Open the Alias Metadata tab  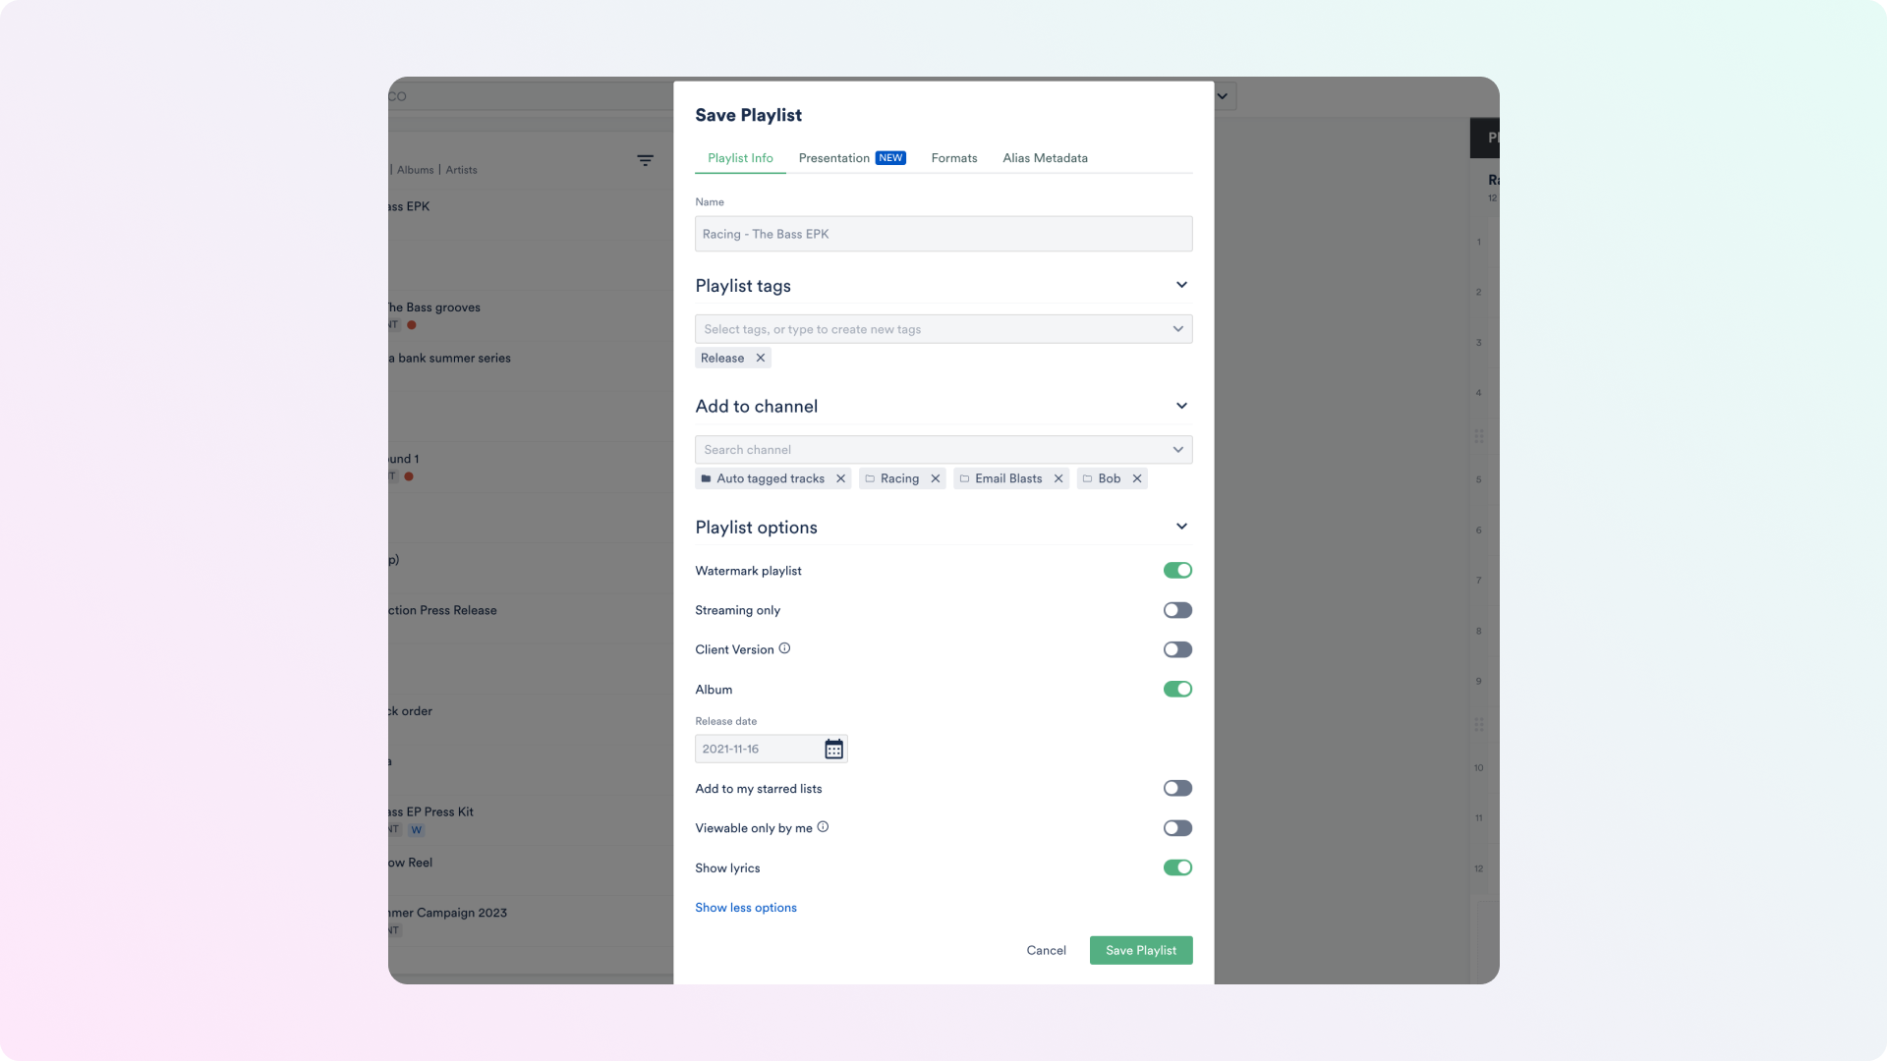[1045, 158]
